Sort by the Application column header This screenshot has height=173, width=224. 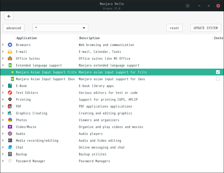pyautogui.click(x=46, y=38)
